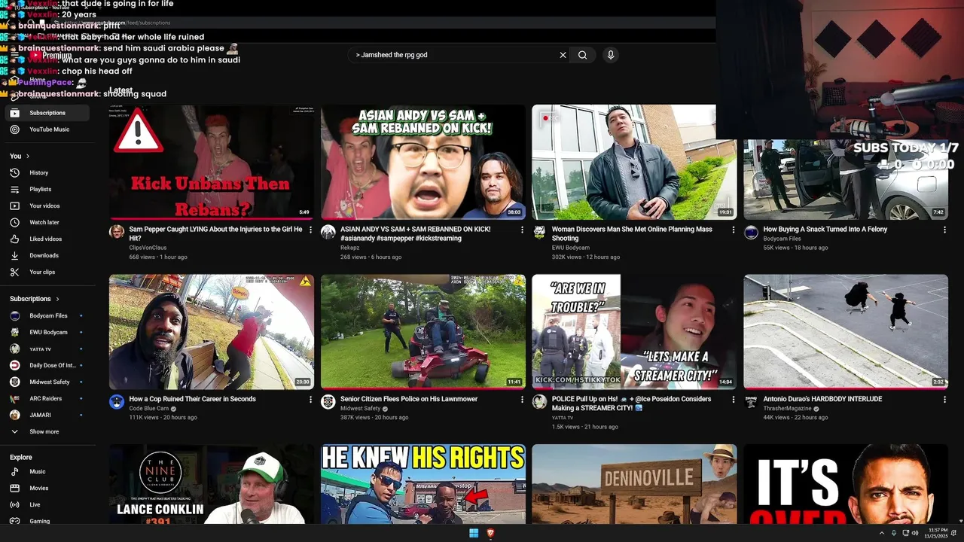Open options menu for Antonio Durao's HARDBODY INTERLUDE
The height and width of the screenshot is (542, 964).
[x=945, y=400]
